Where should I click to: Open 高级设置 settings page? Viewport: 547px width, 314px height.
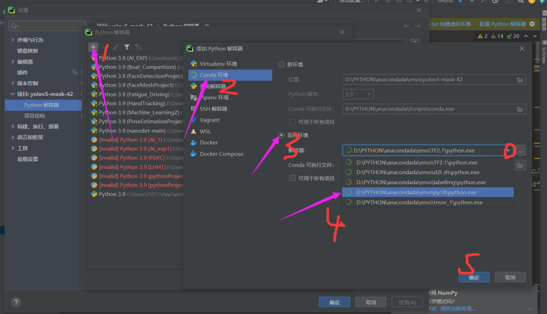click(x=27, y=159)
